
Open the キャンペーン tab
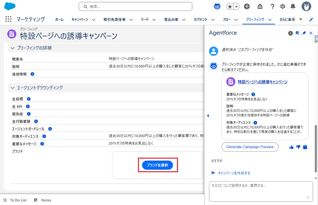tap(80, 20)
